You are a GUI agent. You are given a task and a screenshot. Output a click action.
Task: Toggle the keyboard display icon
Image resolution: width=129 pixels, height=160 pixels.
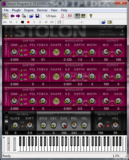point(78,16)
